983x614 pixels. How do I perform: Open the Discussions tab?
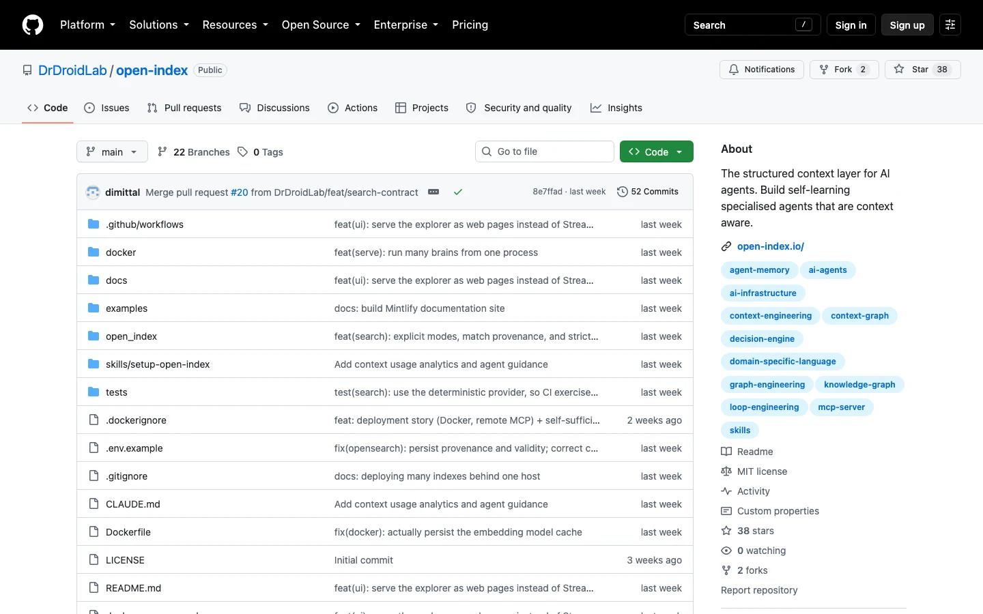click(x=274, y=108)
